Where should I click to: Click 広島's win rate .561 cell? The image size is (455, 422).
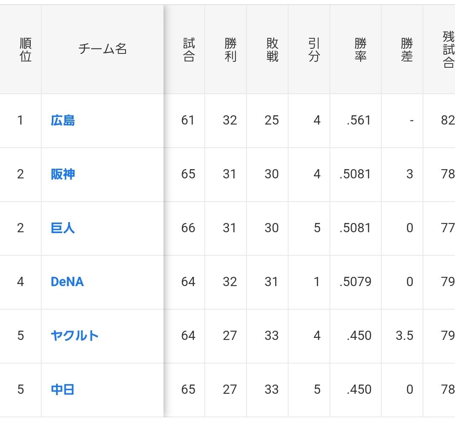point(359,121)
